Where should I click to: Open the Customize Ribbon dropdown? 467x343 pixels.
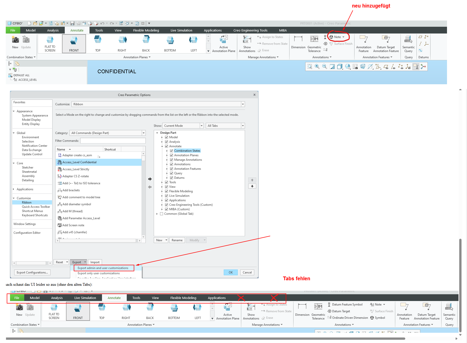(x=243, y=104)
